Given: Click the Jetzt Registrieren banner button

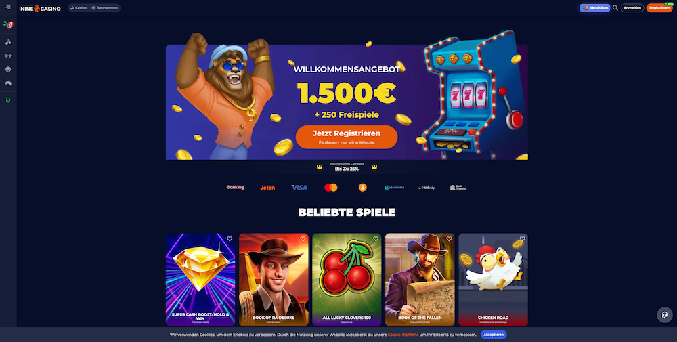Looking at the screenshot, I should click(347, 137).
